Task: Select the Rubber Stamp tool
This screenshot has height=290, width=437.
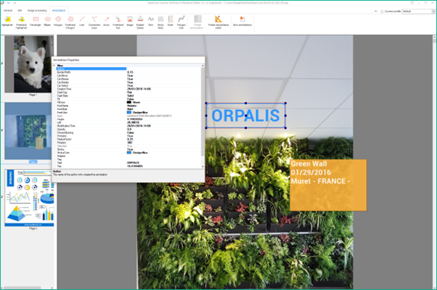Action: [140, 22]
